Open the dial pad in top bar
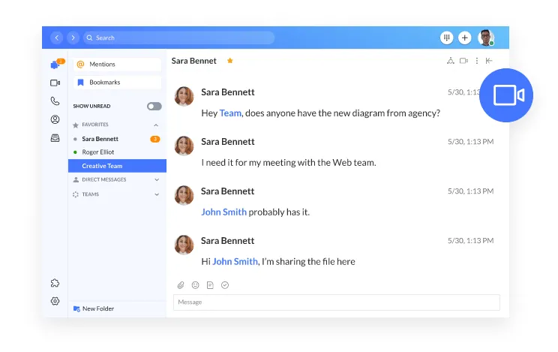 [447, 38]
